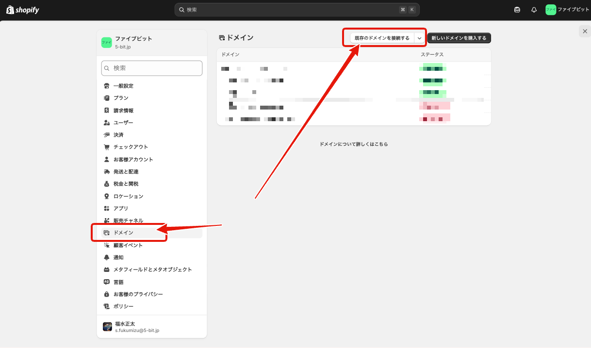
Task: Select 言語 language settings icon
Action: point(107,282)
